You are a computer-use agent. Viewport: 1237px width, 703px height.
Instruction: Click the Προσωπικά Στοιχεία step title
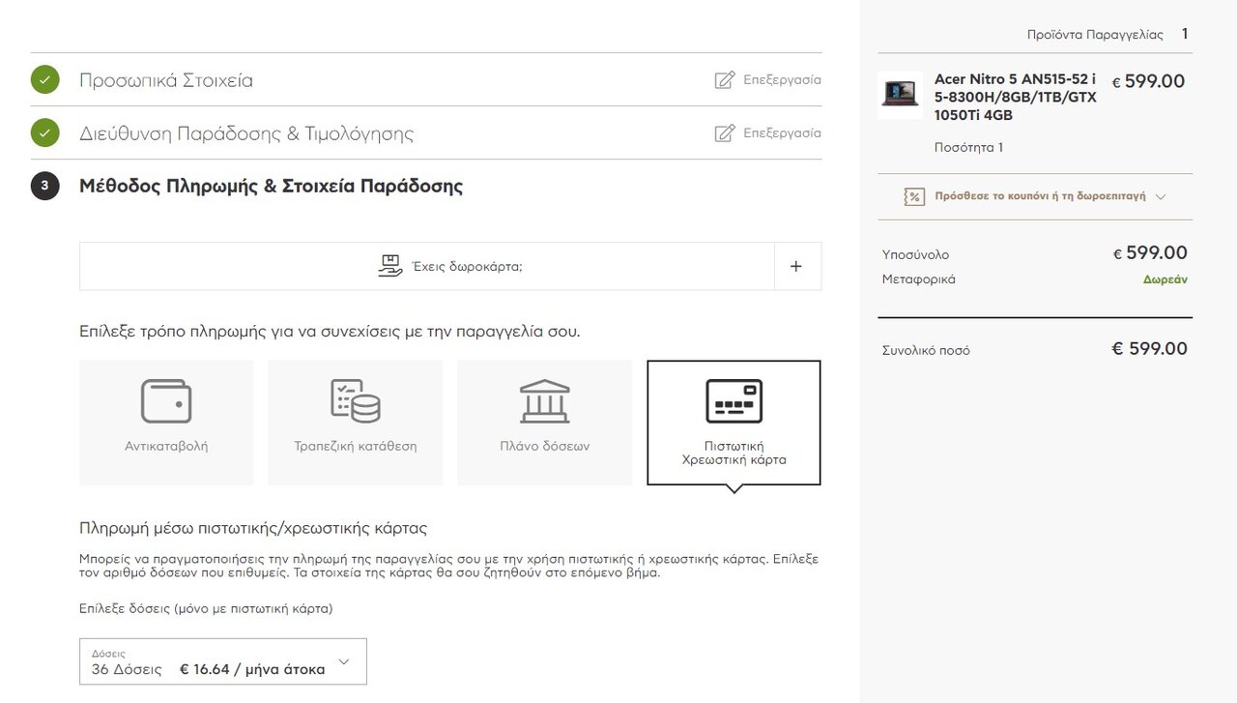tap(166, 80)
